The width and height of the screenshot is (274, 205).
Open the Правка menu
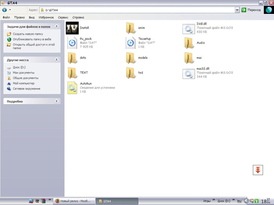19,17
